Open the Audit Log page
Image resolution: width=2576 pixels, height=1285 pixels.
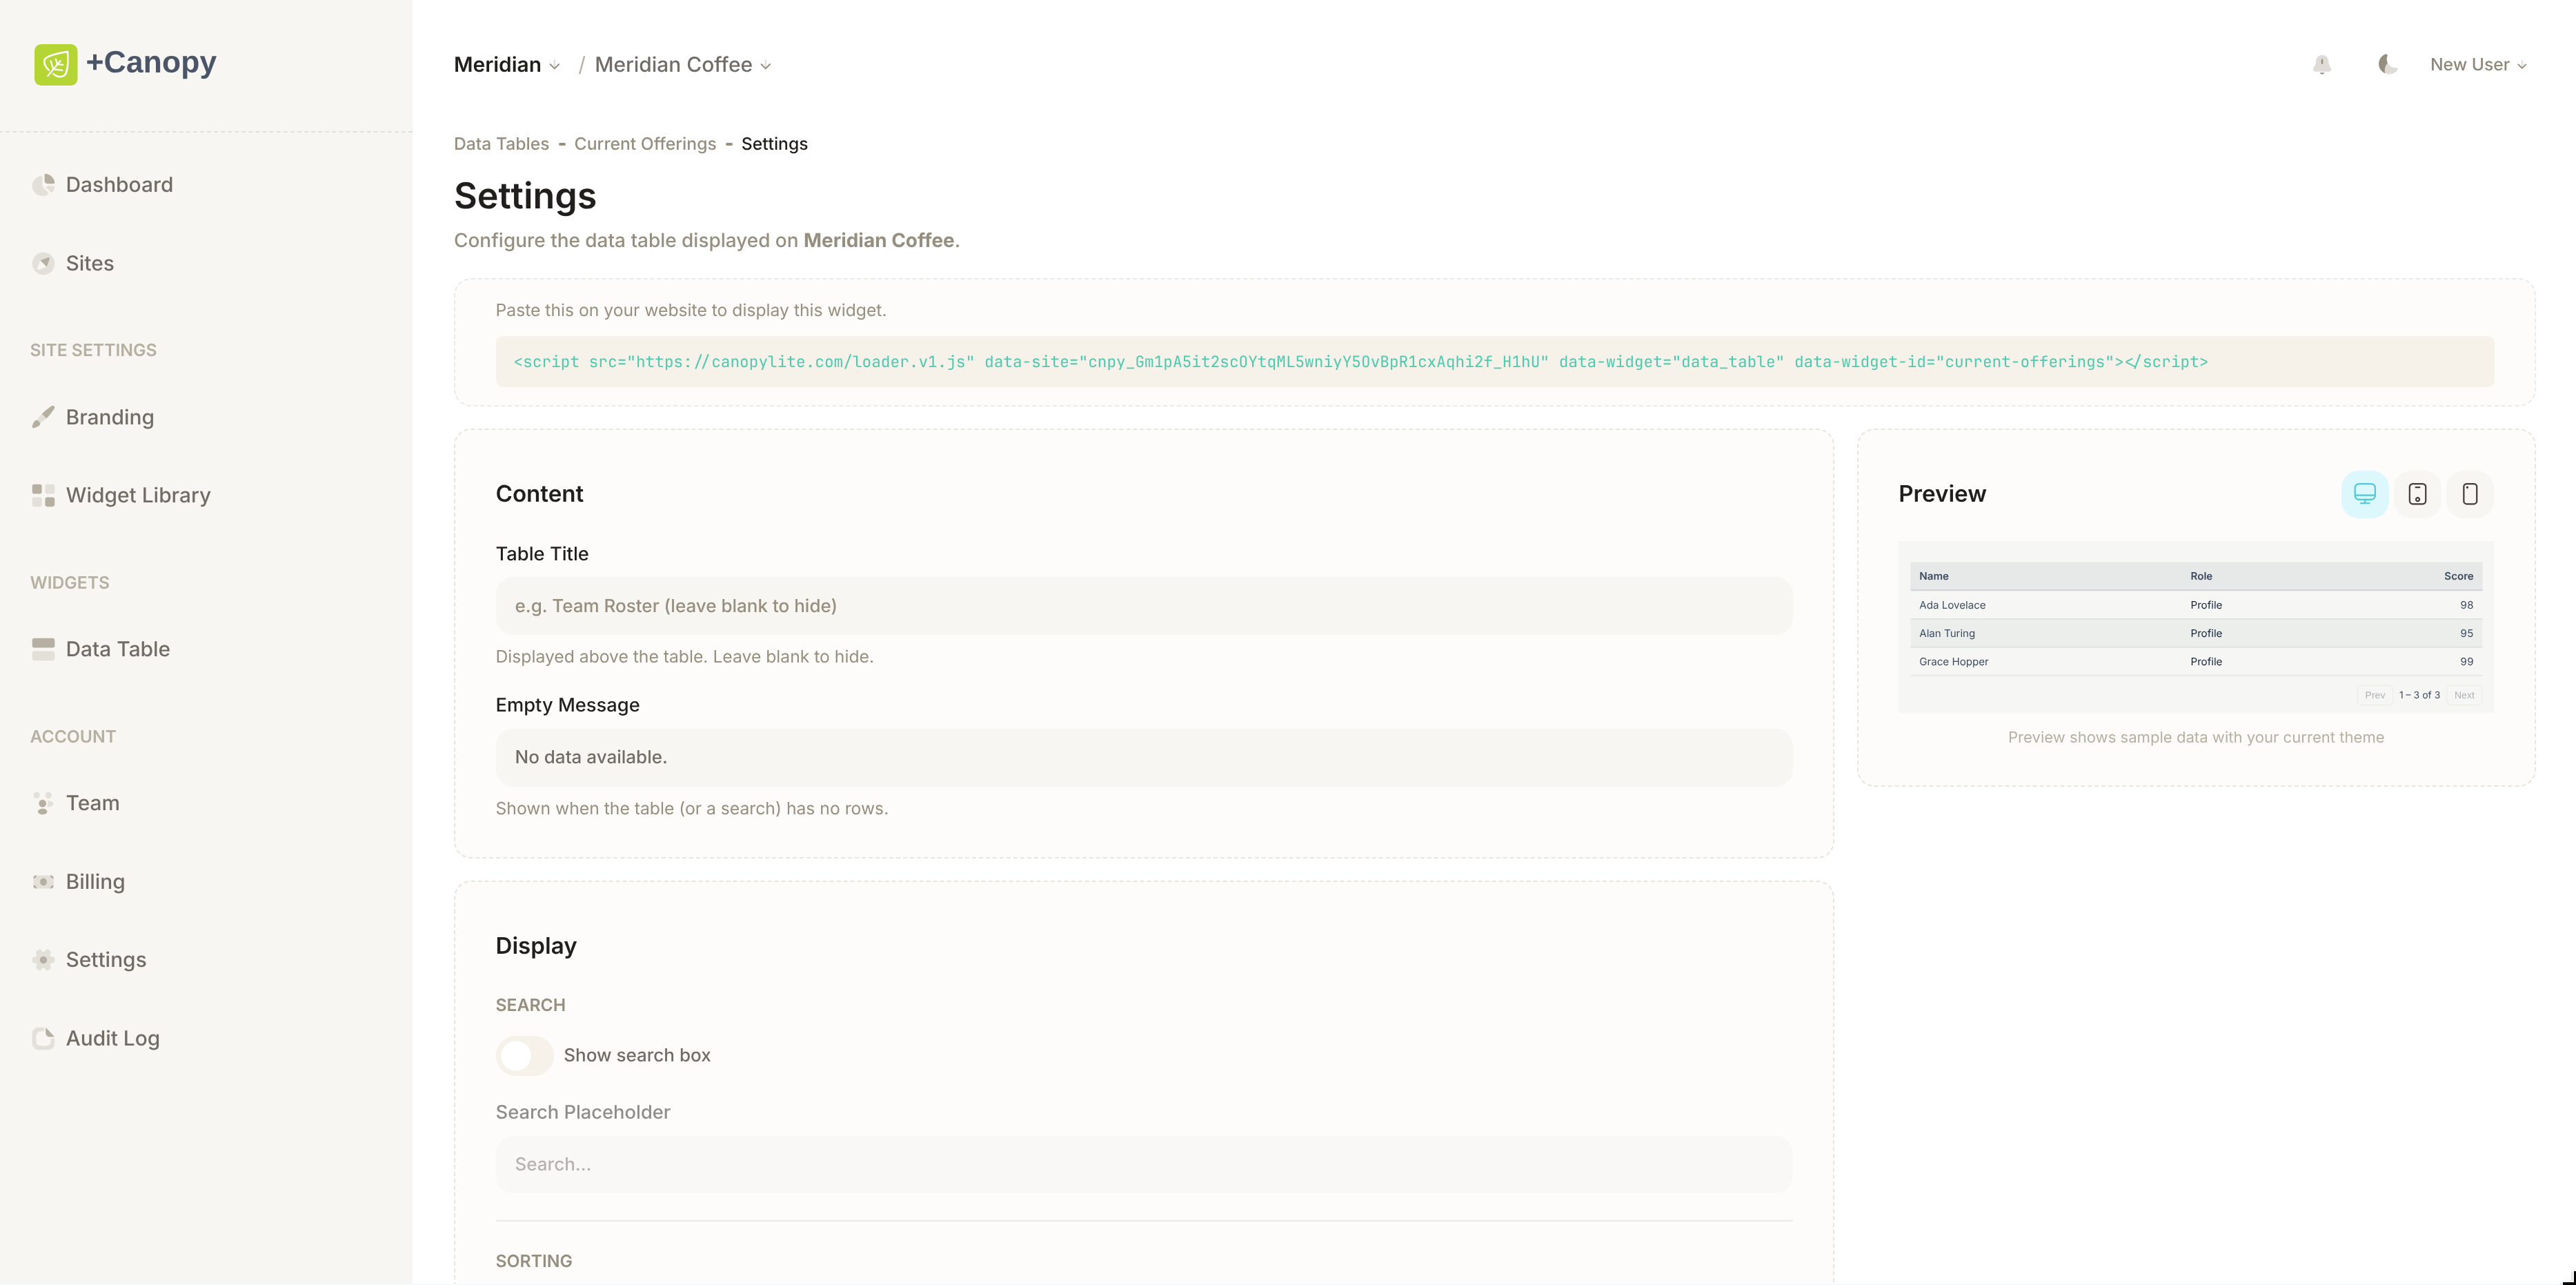click(x=113, y=1038)
